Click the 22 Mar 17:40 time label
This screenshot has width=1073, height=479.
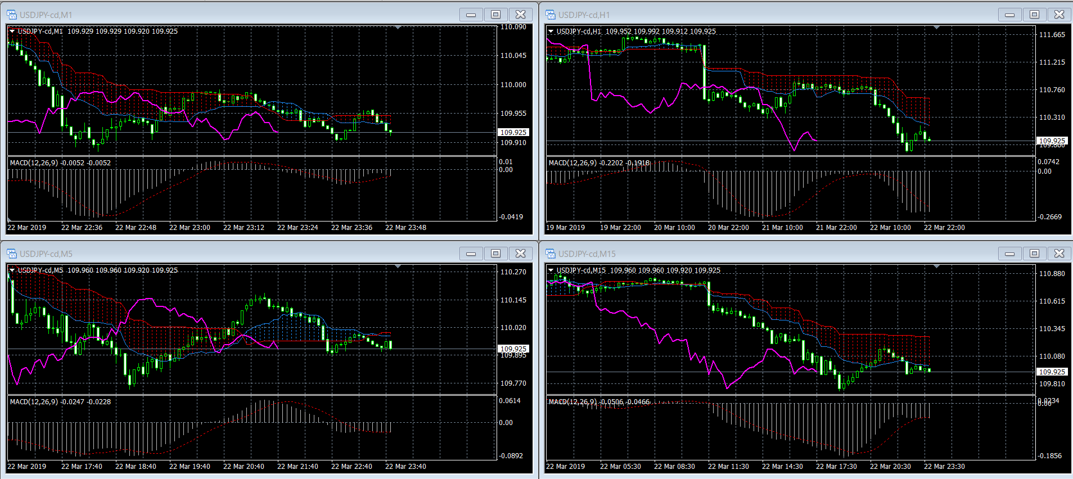tap(82, 467)
